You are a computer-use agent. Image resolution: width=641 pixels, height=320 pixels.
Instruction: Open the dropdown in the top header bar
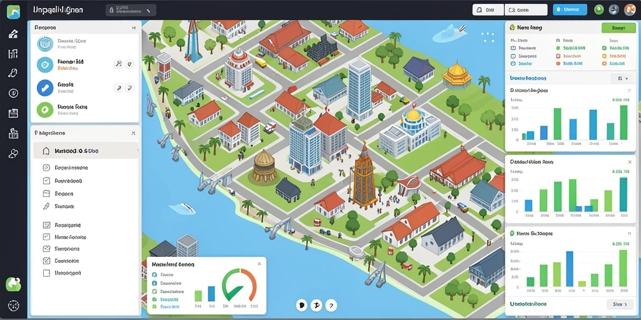click(x=131, y=10)
